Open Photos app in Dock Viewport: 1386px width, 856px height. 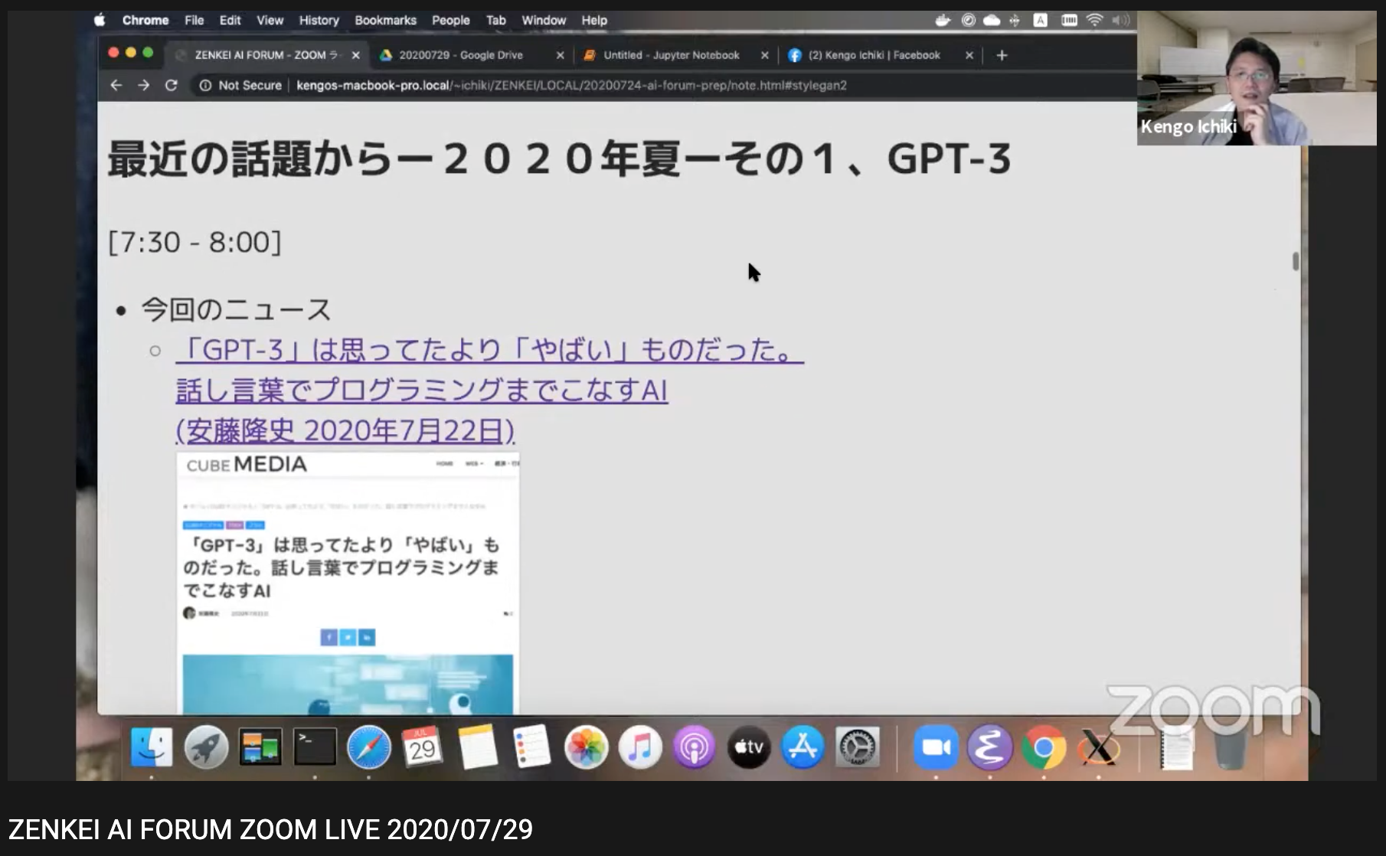[586, 747]
